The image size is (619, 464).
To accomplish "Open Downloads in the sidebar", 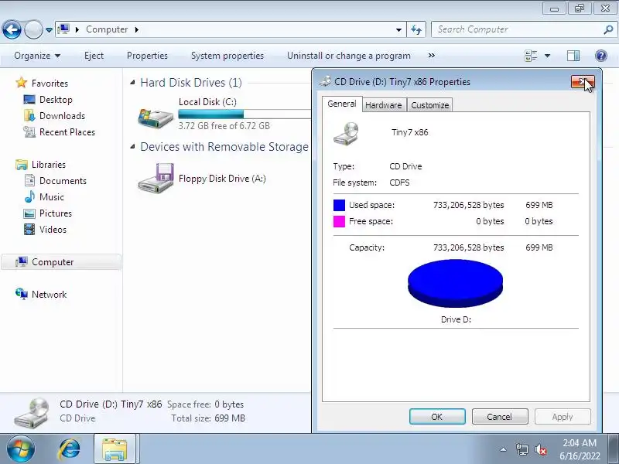I will (63, 115).
